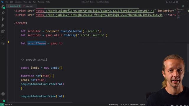Follow the ScrollTrigger.min.js cdnjs URL

coord(95,11)
